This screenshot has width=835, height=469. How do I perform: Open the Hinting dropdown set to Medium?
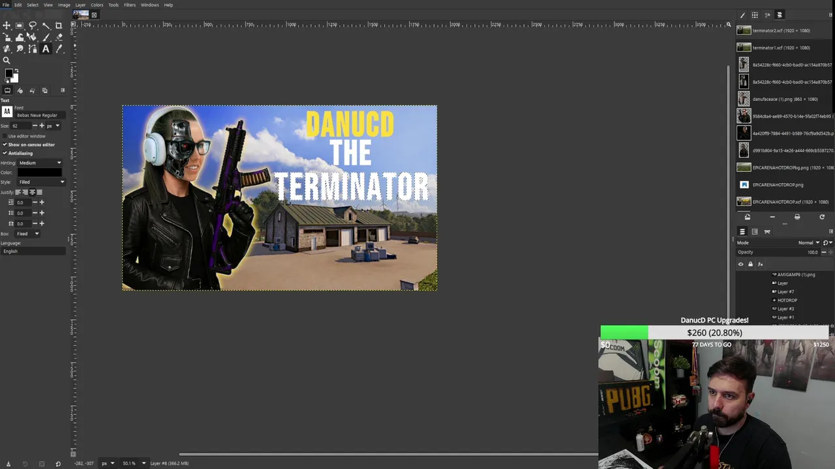pos(40,163)
